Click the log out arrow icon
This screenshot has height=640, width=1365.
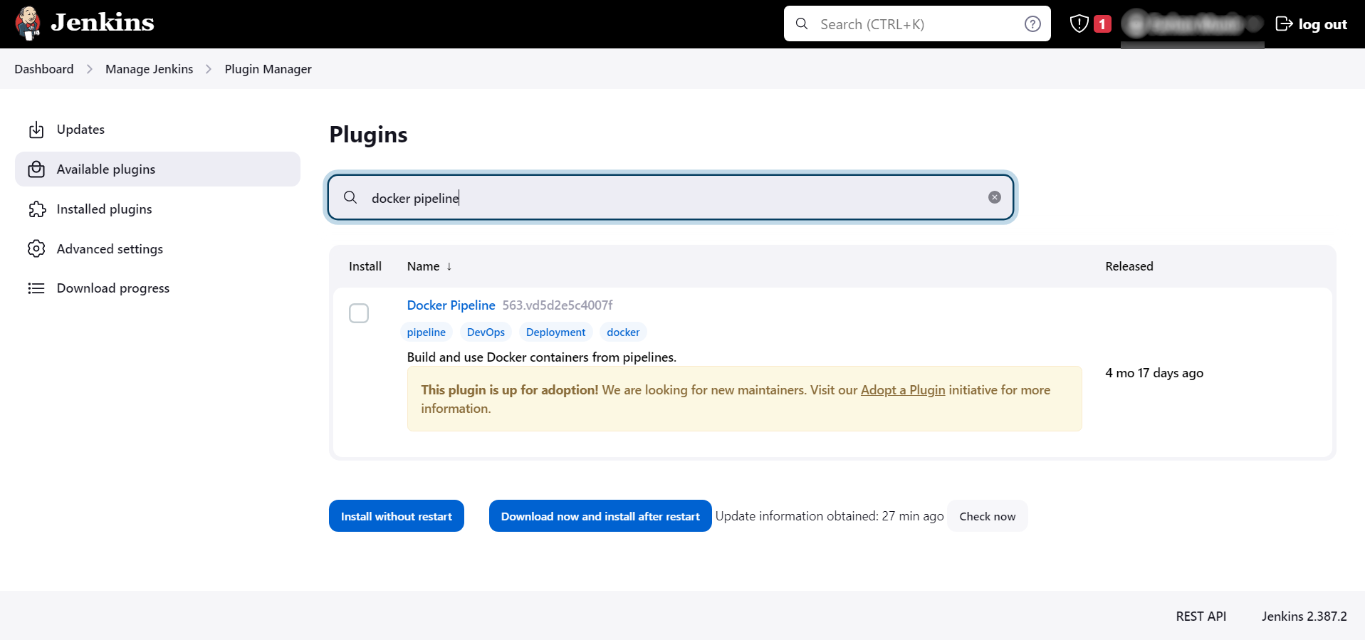(1284, 24)
